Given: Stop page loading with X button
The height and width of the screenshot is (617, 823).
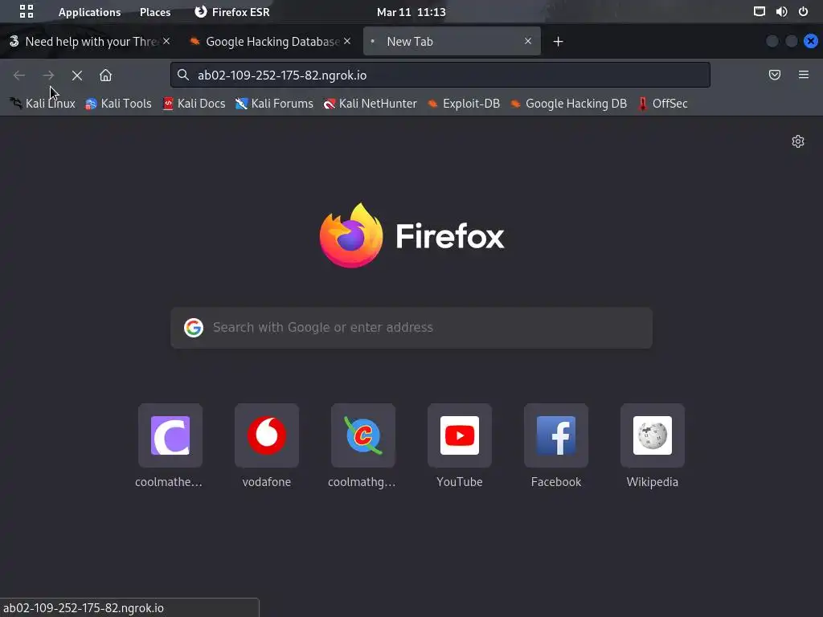Looking at the screenshot, I should 77,76.
